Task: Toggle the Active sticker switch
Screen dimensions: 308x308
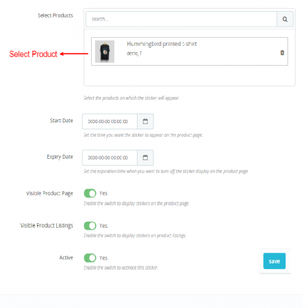Action: point(90,258)
